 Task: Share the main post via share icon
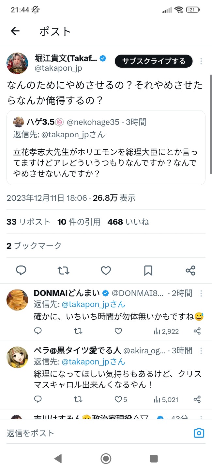pyautogui.click(x=190, y=270)
